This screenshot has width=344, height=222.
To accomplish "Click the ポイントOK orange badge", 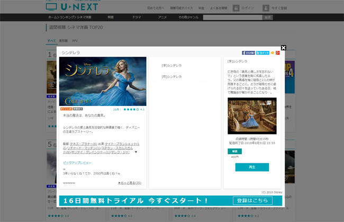I will click(66, 109).
